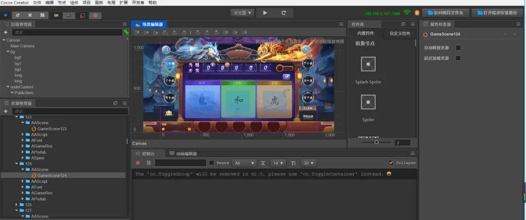Open the browser preview platform dropdown
The image size is (526, 220).
[x=242, y=13]
